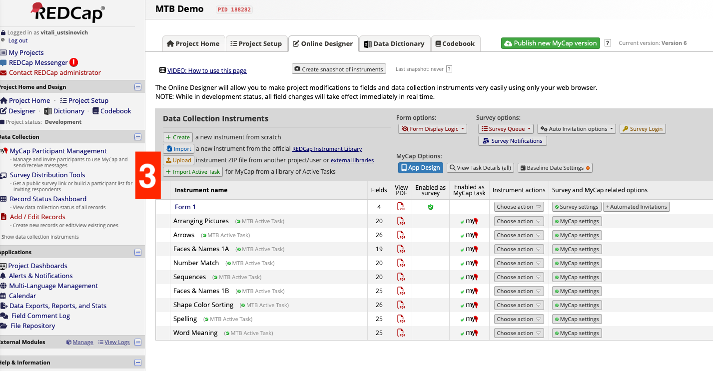
Task: Click MyCap task icon for Shape Color Sorting
Action: click(469, 305)
